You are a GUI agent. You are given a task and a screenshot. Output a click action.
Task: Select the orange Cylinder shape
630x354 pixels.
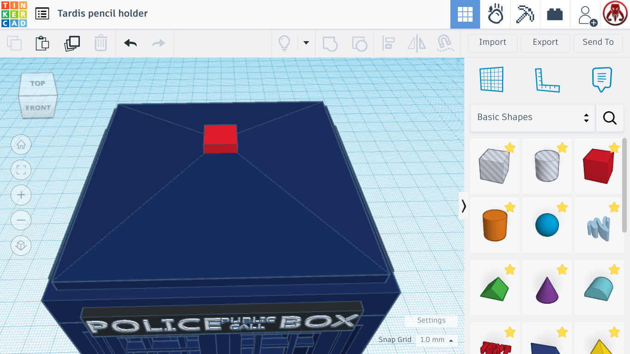(495, 225)
